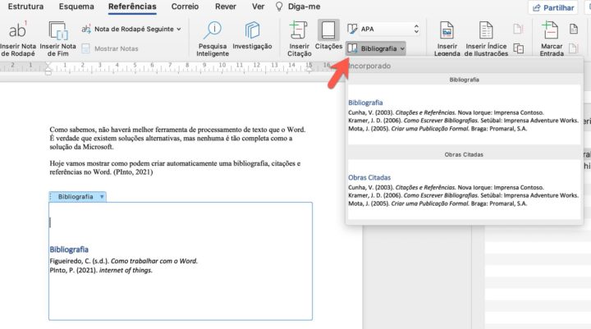The image size is (591, 329).
Task: Click the Diga-me lightbulb search field
Action: [x=298, y=7]
